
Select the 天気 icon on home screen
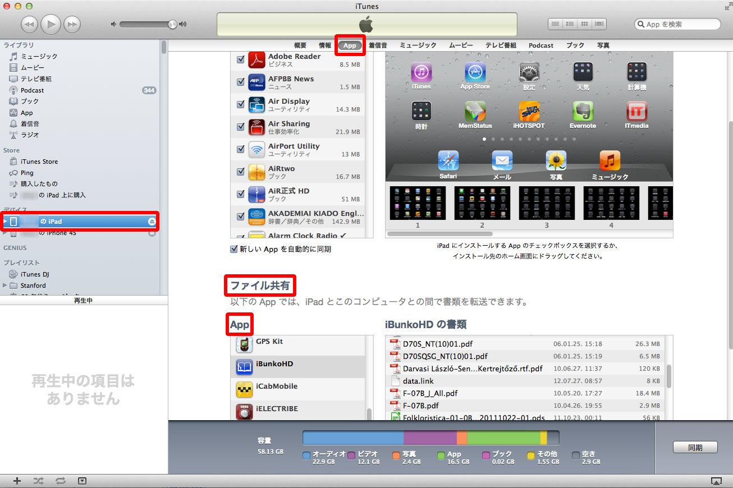pos(583,72)
